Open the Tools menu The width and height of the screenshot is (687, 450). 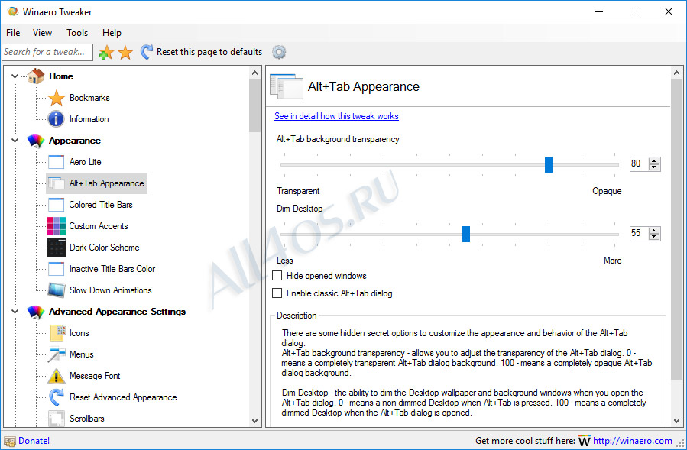click(x=77, y=33)
